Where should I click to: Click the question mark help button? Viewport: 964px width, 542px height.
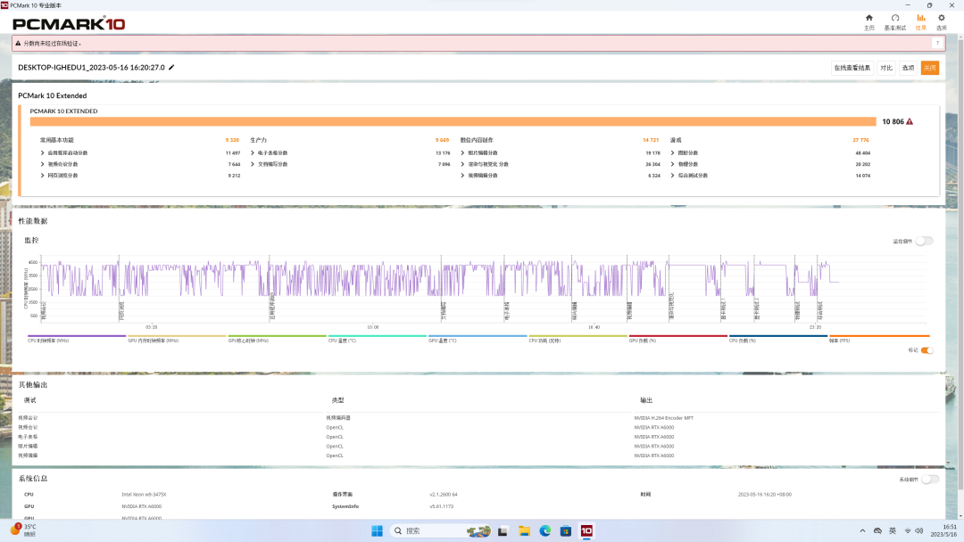(937, 43)
